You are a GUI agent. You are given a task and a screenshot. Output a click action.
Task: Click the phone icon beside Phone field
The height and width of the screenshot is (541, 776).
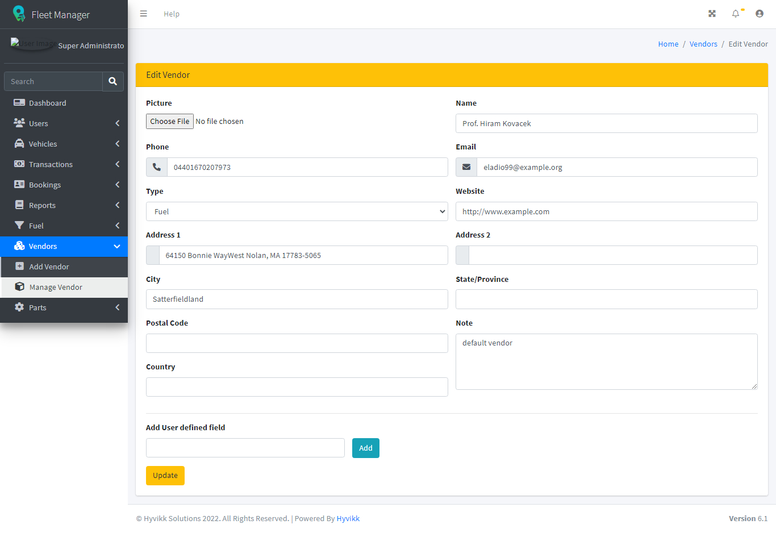(157, 167)
